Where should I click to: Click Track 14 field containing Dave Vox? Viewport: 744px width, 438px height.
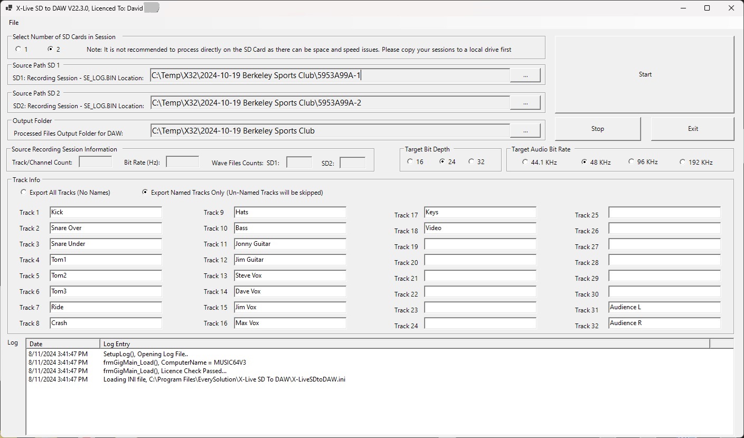point(290,291)
